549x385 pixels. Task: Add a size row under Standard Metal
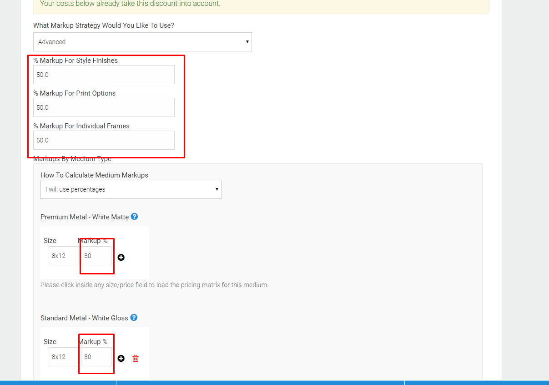pyautogui.click(x=121, y=359)
